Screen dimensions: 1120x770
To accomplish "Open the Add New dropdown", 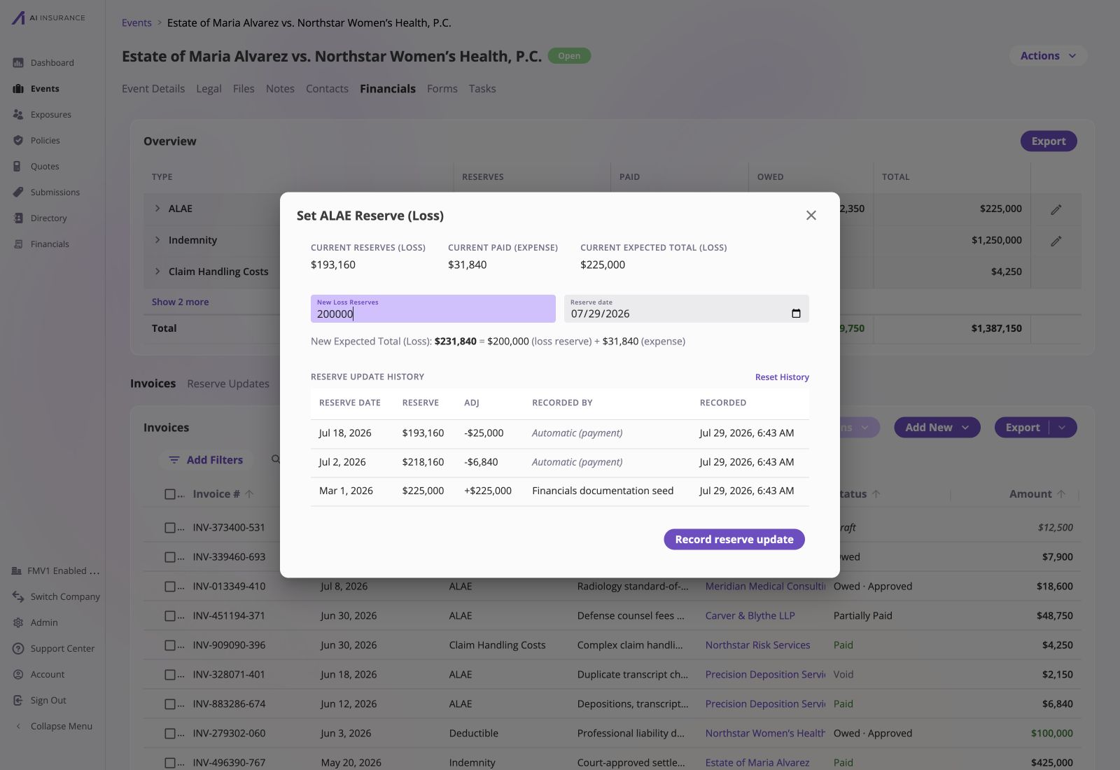I will pyautogui.click(x=937, y=428).
